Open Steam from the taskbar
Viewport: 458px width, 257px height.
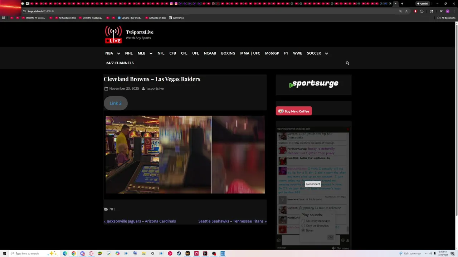point(179,253)
